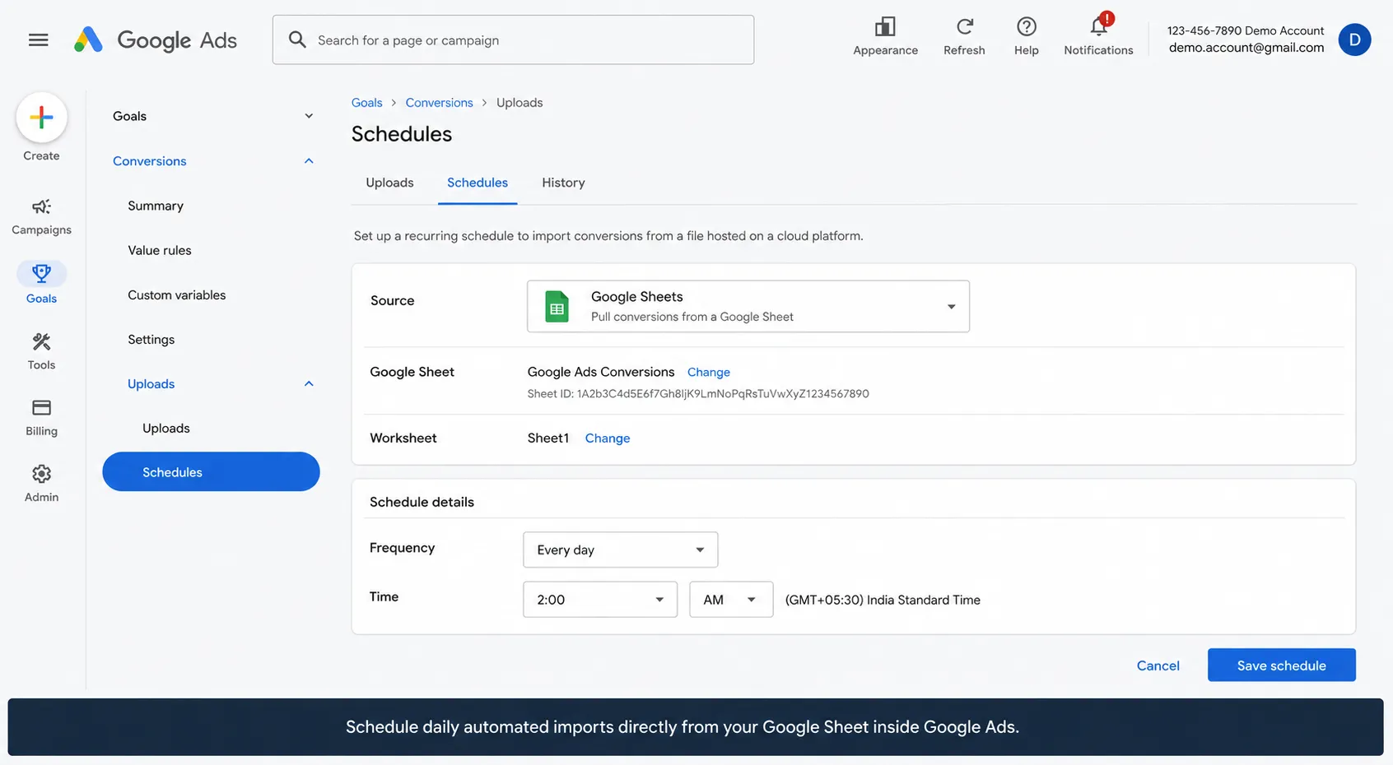
Task: Click the Sheet ID text
Action: coord(698,394)
